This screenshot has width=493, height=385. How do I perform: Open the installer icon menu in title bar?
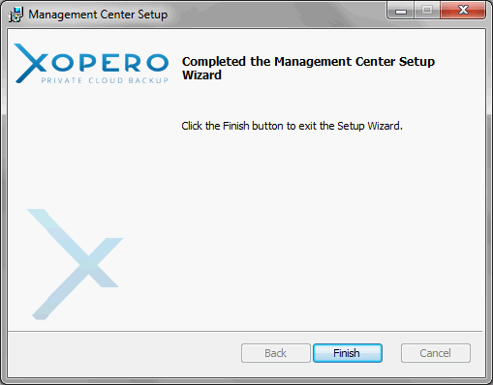[15, 15]
